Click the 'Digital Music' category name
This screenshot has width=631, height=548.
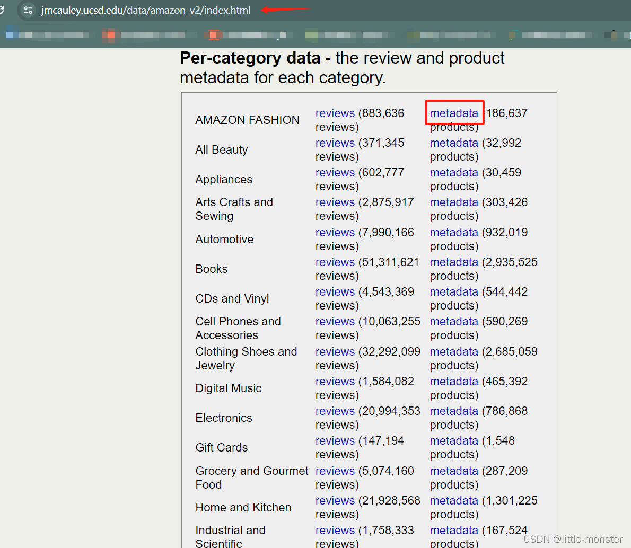[x=228, y=388]
